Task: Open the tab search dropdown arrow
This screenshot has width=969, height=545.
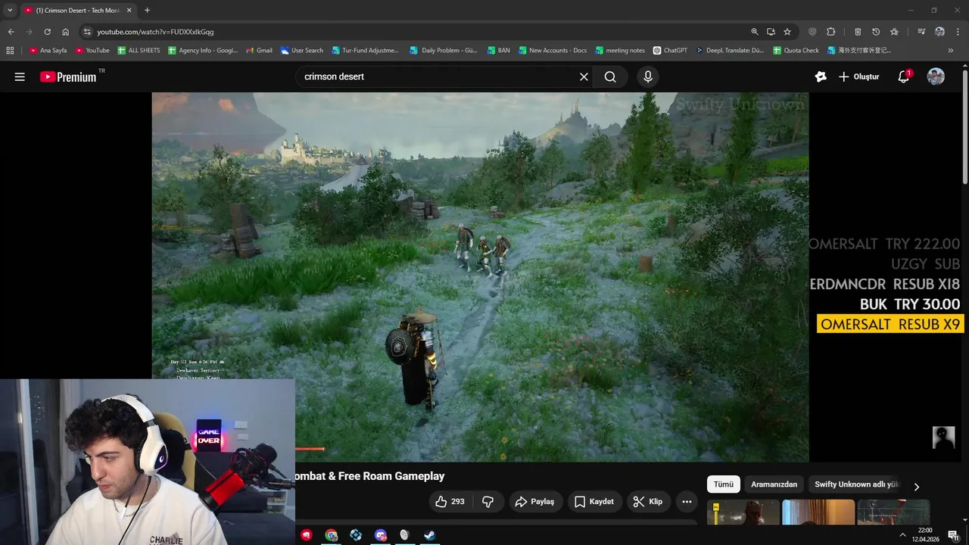Action: [x=10, y=10]
